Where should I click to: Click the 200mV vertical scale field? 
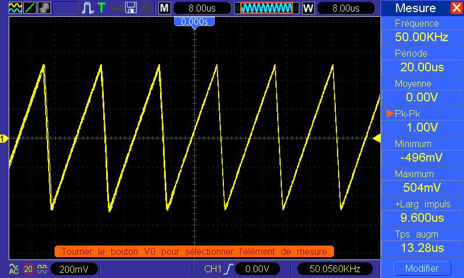73,269
